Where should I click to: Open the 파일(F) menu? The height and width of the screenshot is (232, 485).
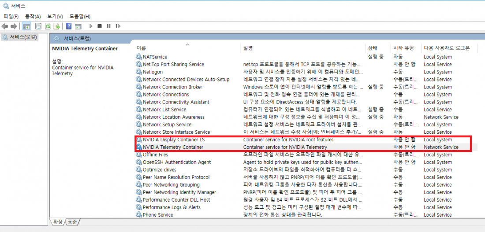pos(11,16)
